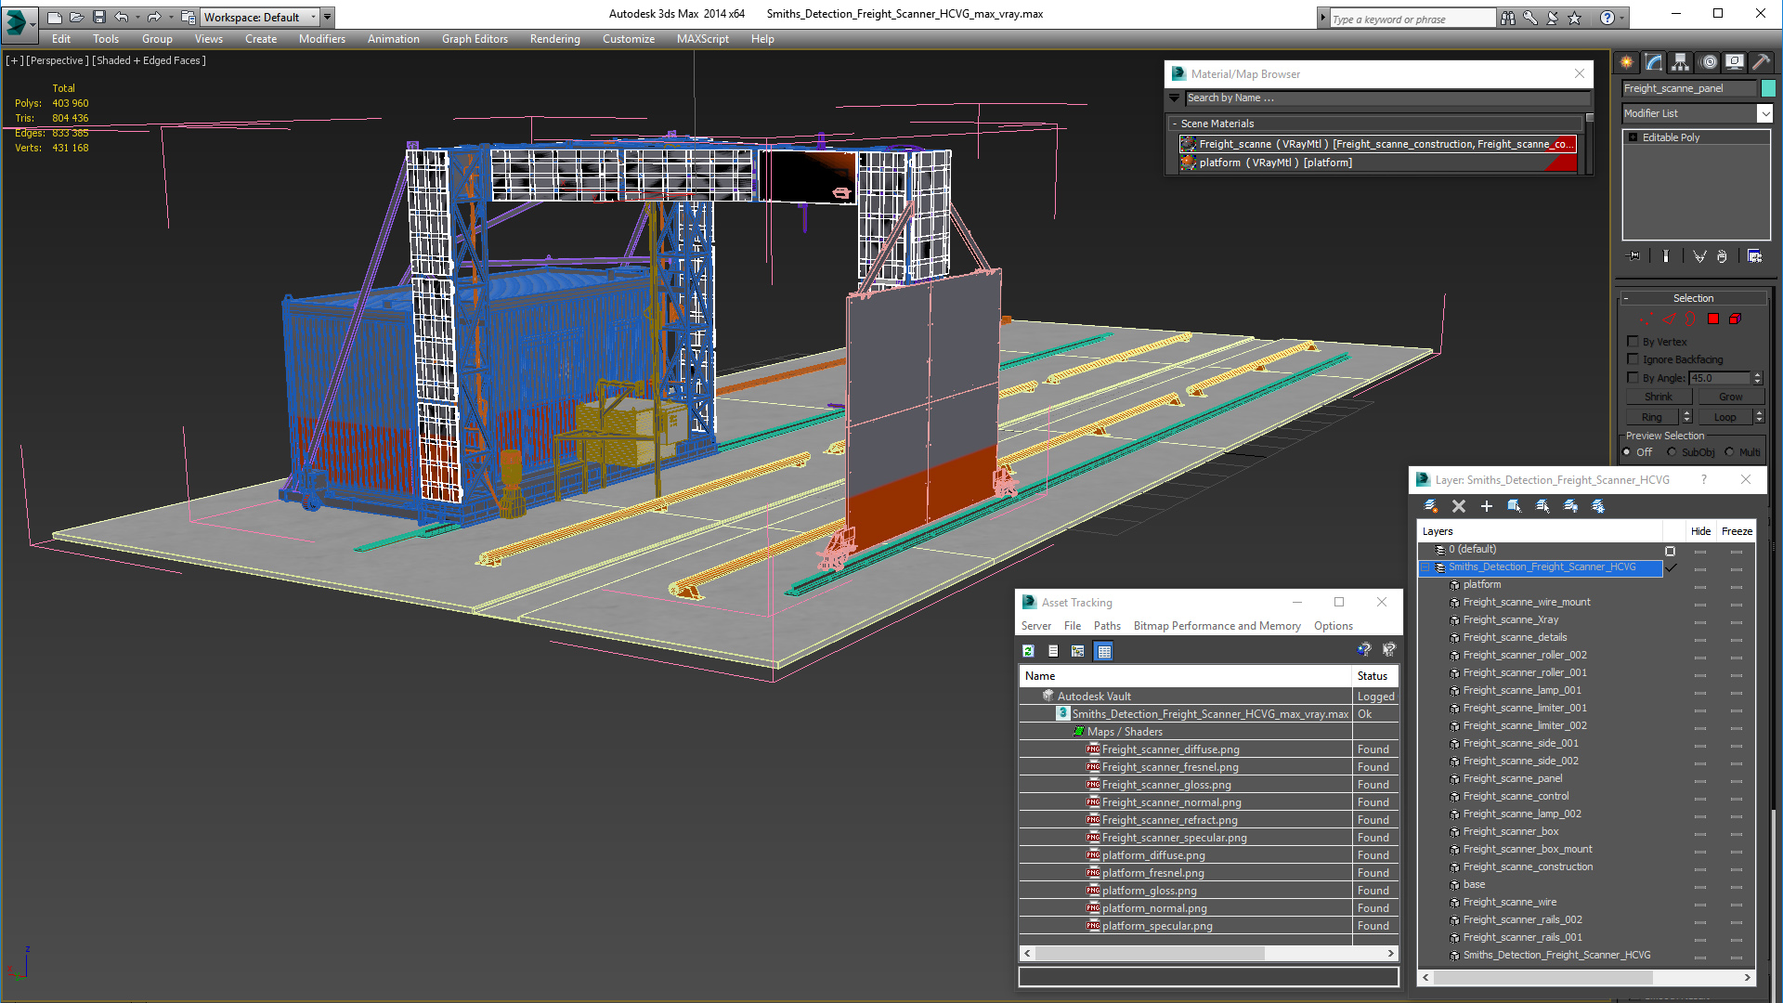Click Pin Stack icon below modifier stack
Viewport: 1783px width, 1003px height.
[1634, 256]
